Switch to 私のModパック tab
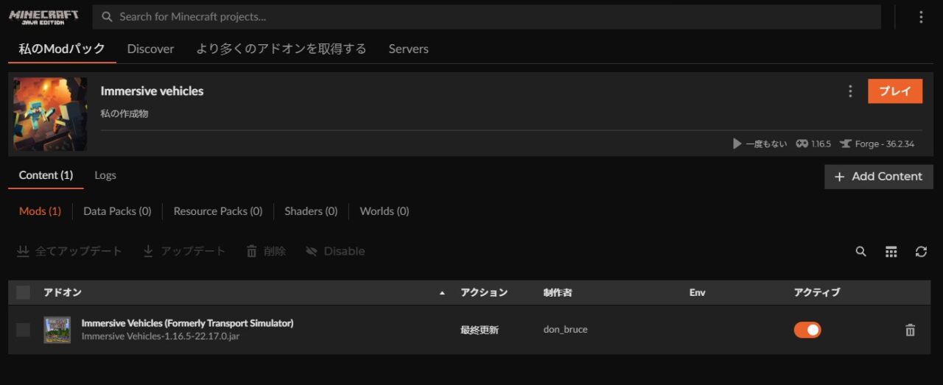The width and height of the screenshot is (943, 385). [62, 49]
